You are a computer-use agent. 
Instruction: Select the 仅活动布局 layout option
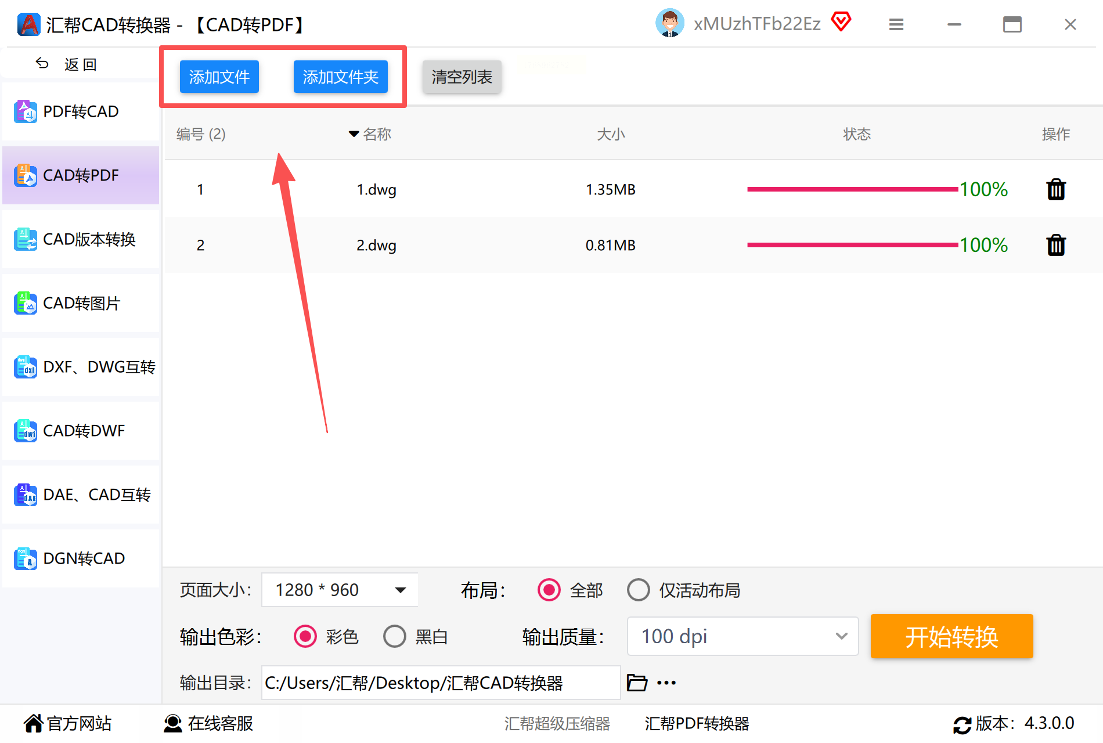pyautogui.click(x=639, y=590)
